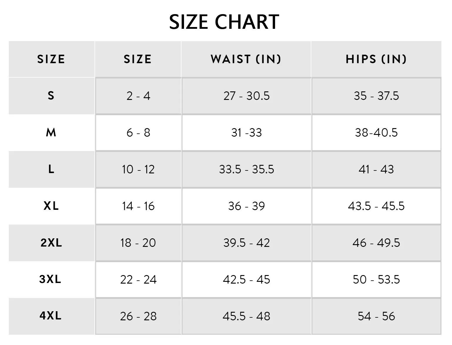Click waist value 27 - 30.5
The image size is (452, 345).
click(246, 96)
